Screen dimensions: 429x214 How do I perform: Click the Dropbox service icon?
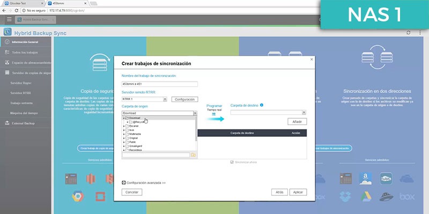tap(345, 196)
